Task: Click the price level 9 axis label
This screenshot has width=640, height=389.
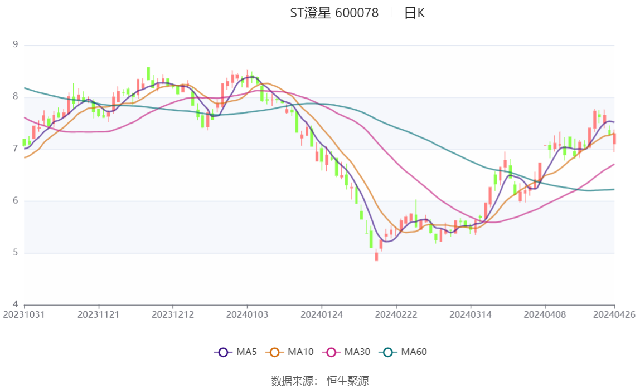Action: tap(16, 45)
